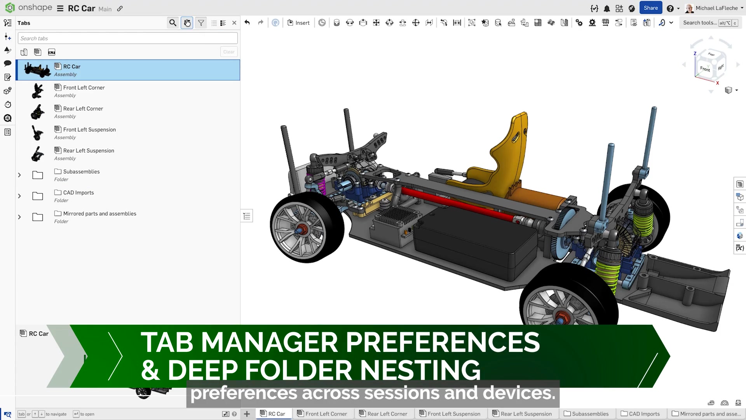Toggle the Assembly tab-type filter
This screenshot has width=746, height=420.
coord(38,52)
